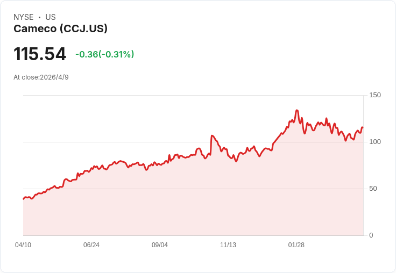Click the 06/24 x-axis date label
Viewport: 396px width, 273px height.
(91, 245)
